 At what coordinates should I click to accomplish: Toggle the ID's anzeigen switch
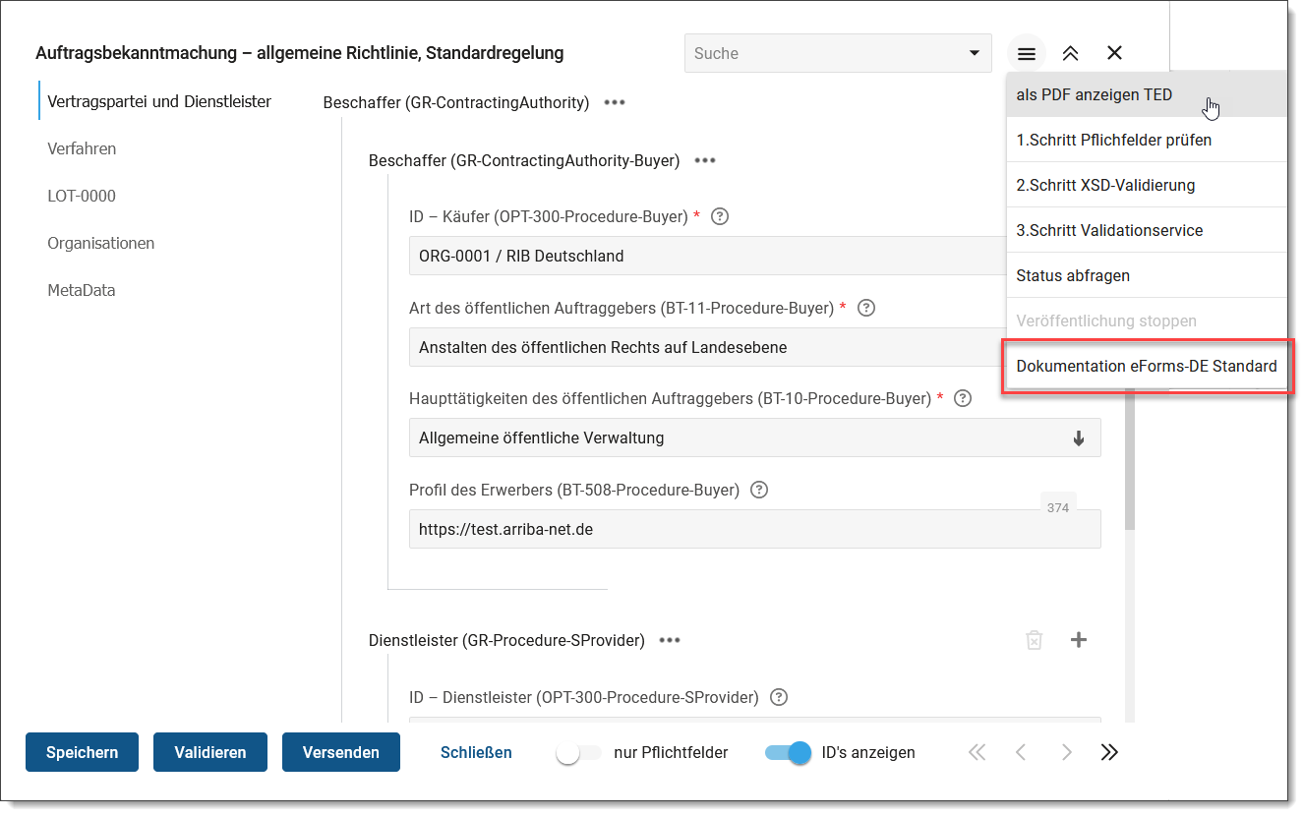[x=789, y=753]
